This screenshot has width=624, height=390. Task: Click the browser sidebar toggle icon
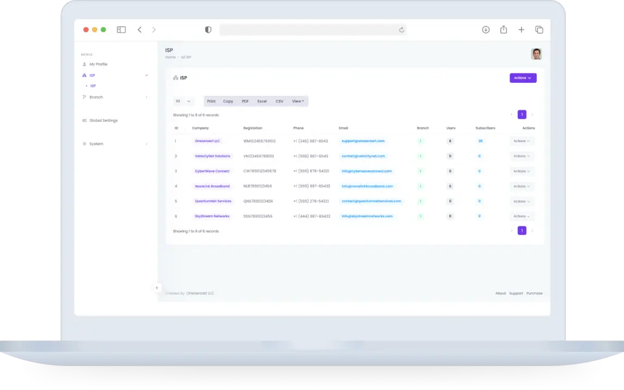(121, 30)
